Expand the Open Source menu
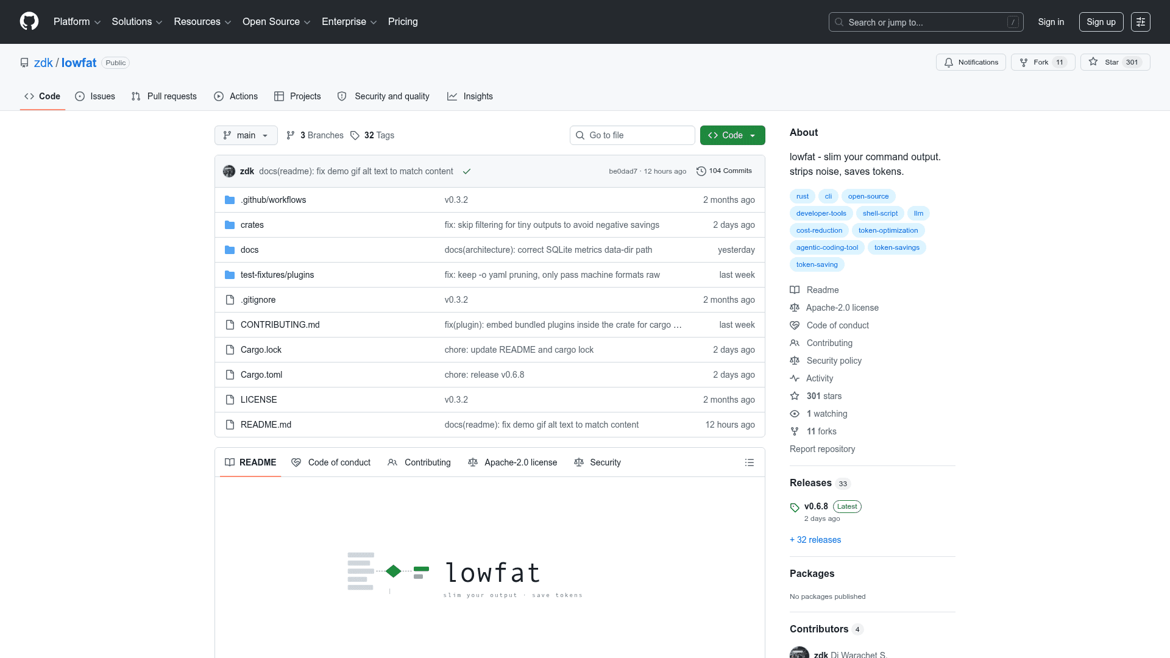1170x658 pixels. 276,22
